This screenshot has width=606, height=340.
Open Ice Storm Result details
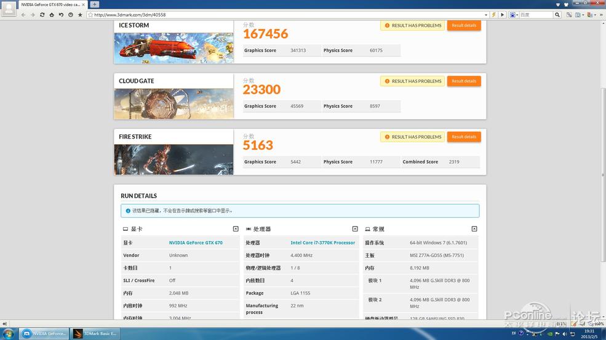[464, 25]
